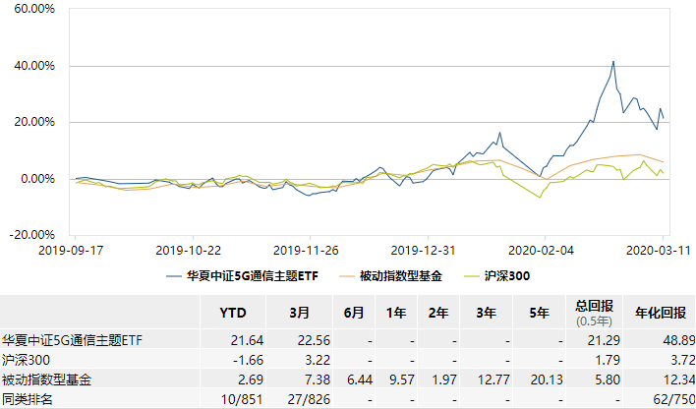The width and height of the screenshot is (696, 409).
Task: Click the 10/851 YTD ranking cell
Action: 244,400
